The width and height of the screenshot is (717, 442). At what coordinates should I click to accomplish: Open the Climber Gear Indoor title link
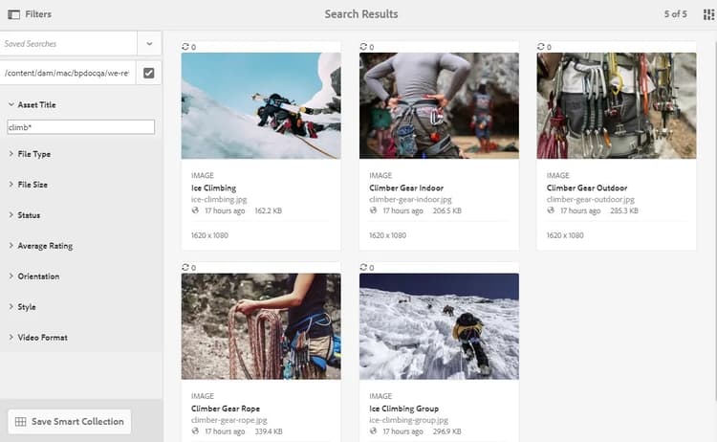pos(406,188)
